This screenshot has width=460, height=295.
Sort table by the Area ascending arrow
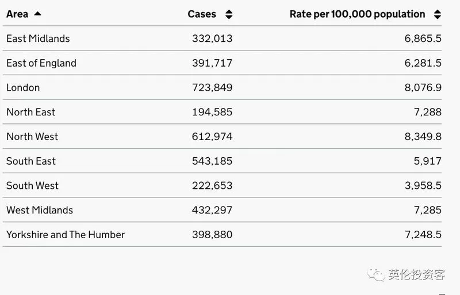point(37,13)
